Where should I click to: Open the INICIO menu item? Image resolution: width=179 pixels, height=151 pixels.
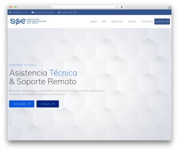[x=93, y=22]
